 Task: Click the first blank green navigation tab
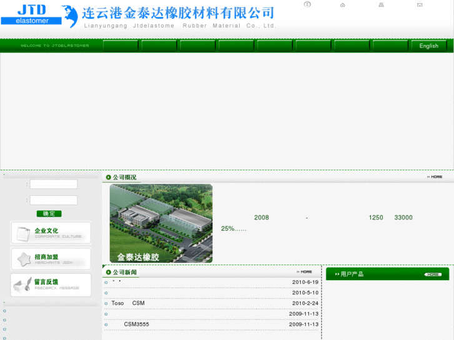pyautogui.click(x=121, y=46)
